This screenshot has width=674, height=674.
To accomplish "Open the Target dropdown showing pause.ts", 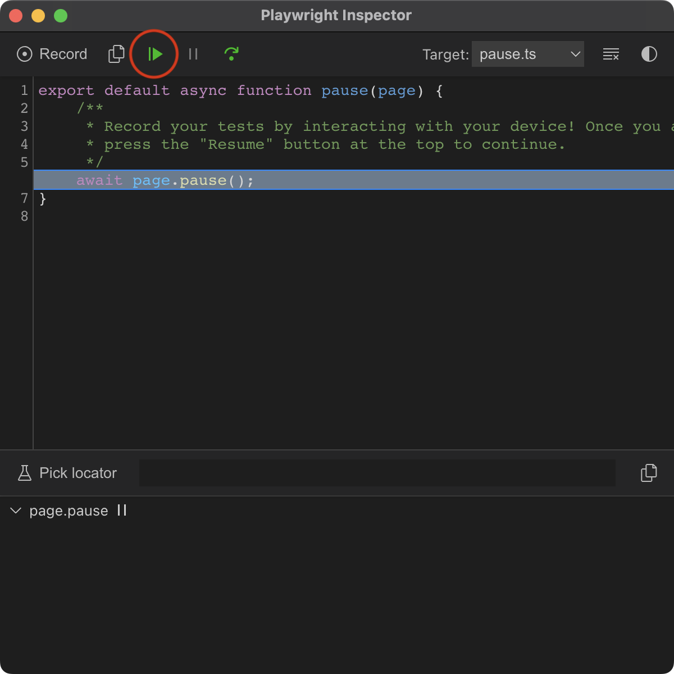I will (528, 54).
